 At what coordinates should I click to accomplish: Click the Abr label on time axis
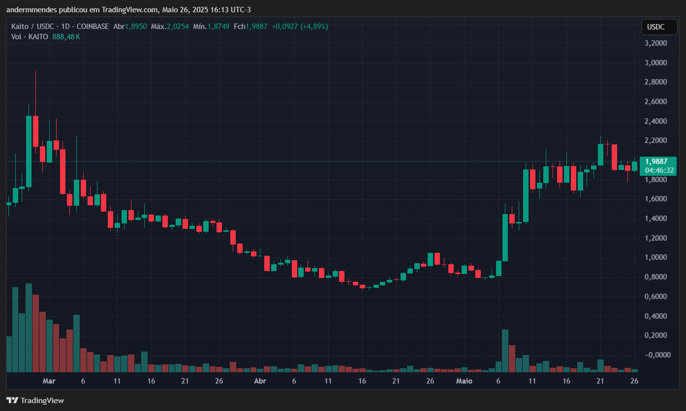point(259,381)
